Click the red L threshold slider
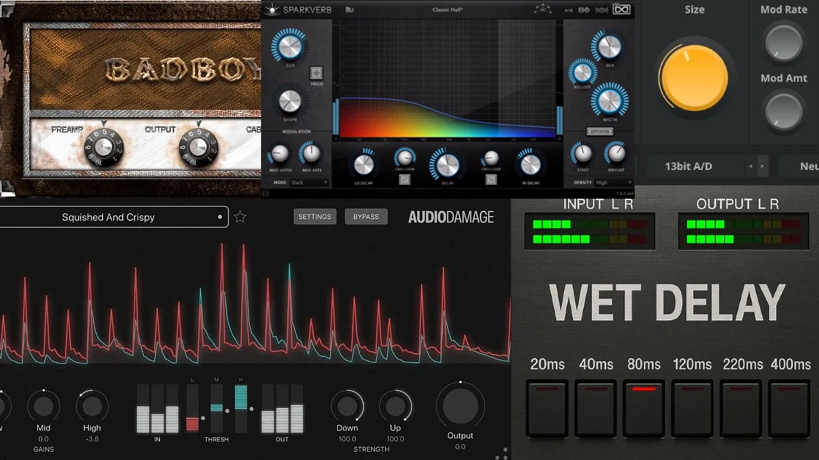 point(192,408)
